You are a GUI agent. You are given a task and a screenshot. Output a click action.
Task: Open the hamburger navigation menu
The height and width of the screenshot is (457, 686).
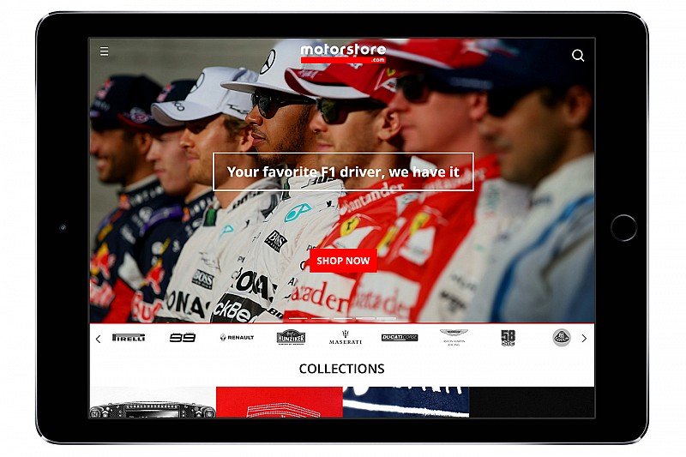pos(104,51)
